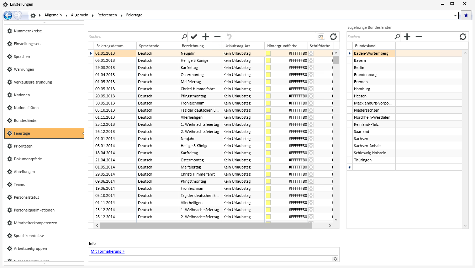Click the gear icon beside Sprachen

10,57
